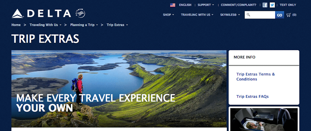Switch to Text Only version
This screenshot has height=131, width=311.
point(288,5)
